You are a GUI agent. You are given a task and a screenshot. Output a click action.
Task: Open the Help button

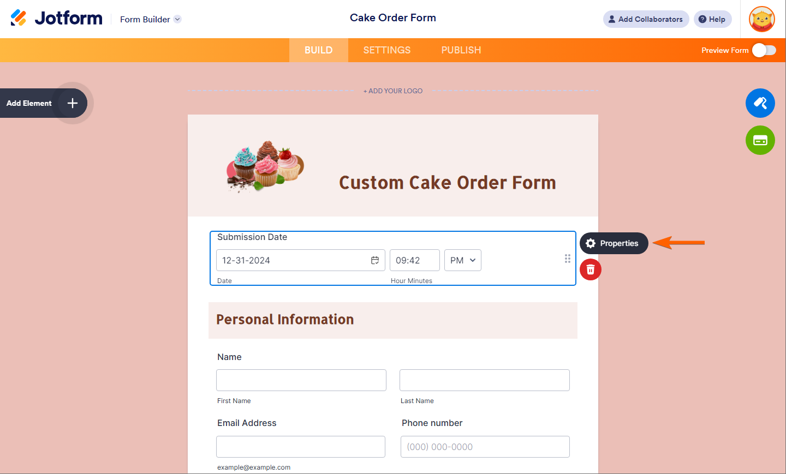pyautogui.click(x=712, y=19)
